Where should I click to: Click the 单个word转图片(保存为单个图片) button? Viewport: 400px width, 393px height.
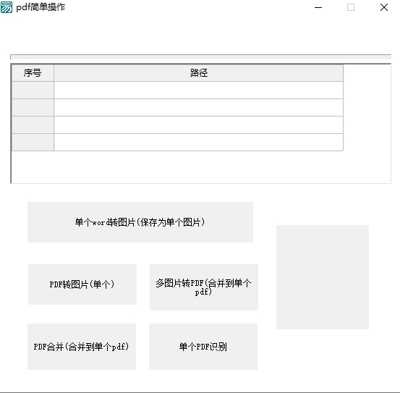click(140, 222)
